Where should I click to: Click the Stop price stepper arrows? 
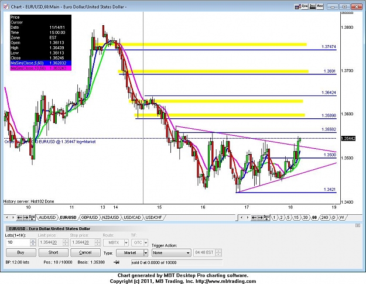pos(98,242)
